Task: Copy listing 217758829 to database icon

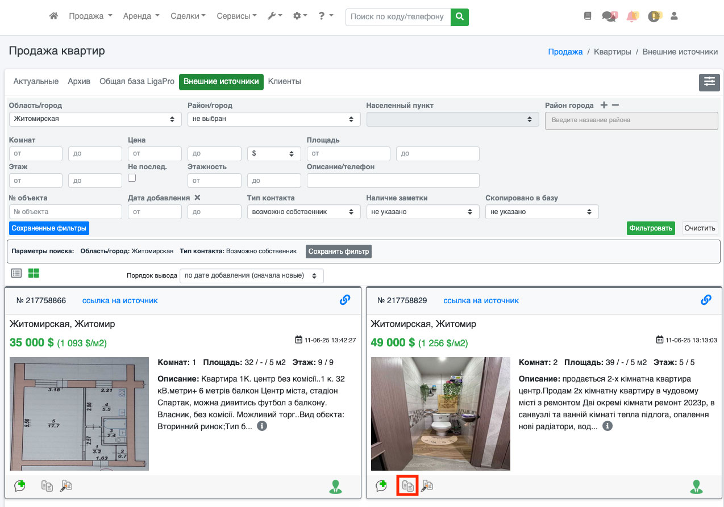Action: pos(407,486)
